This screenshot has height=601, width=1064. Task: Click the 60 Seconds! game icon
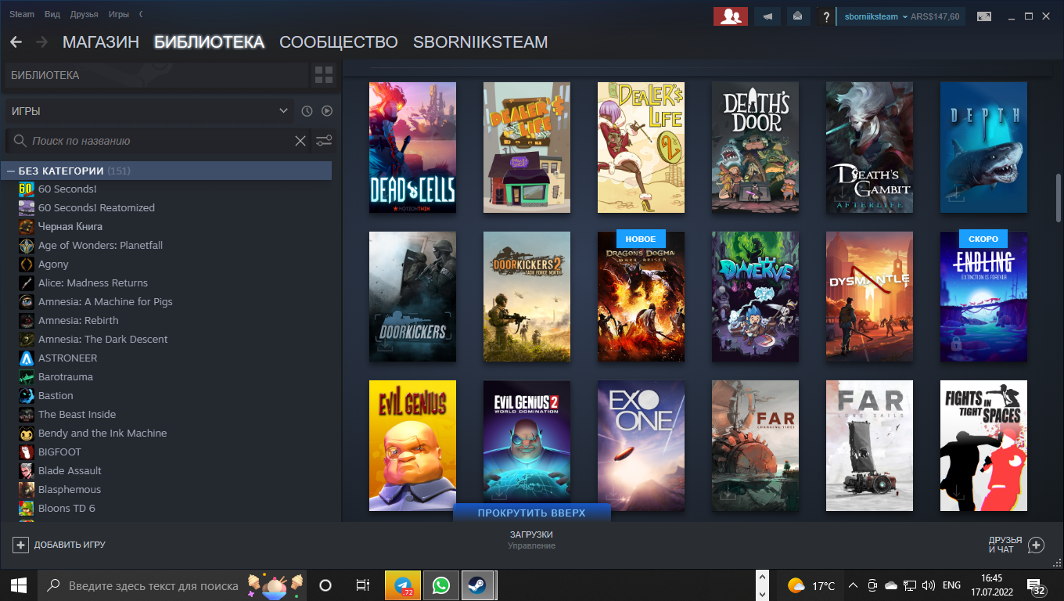27,189
